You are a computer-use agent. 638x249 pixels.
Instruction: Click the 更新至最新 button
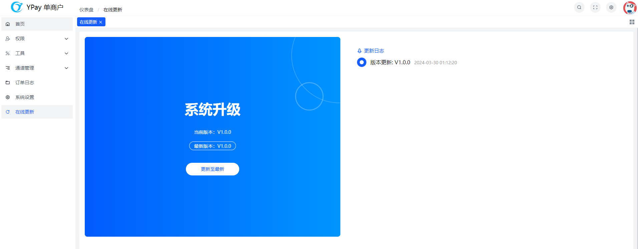[x=213, y=169]
